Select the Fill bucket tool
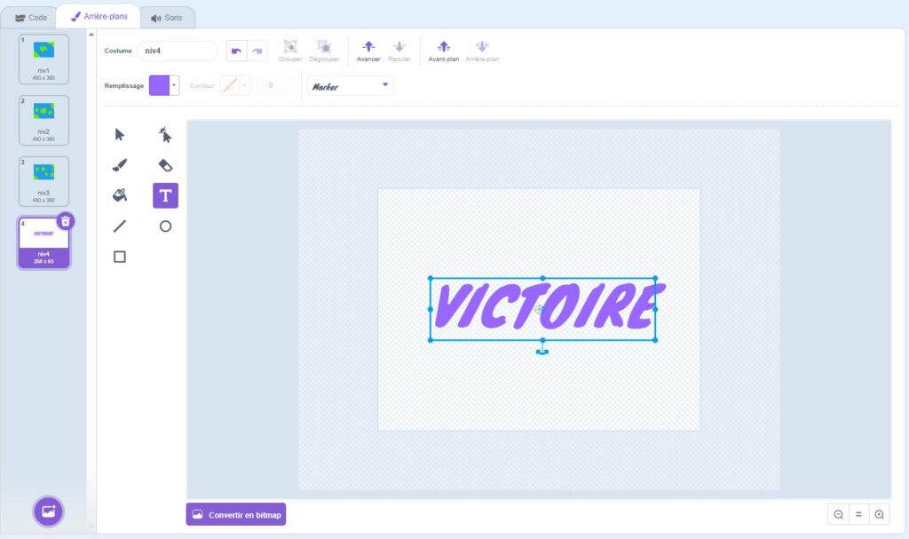 click(x=120, y=195)
